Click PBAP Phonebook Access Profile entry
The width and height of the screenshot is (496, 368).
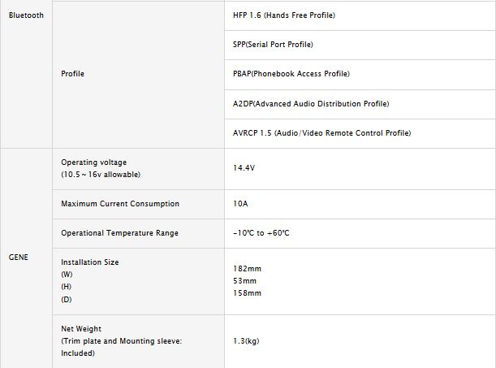tap(291, 74)
